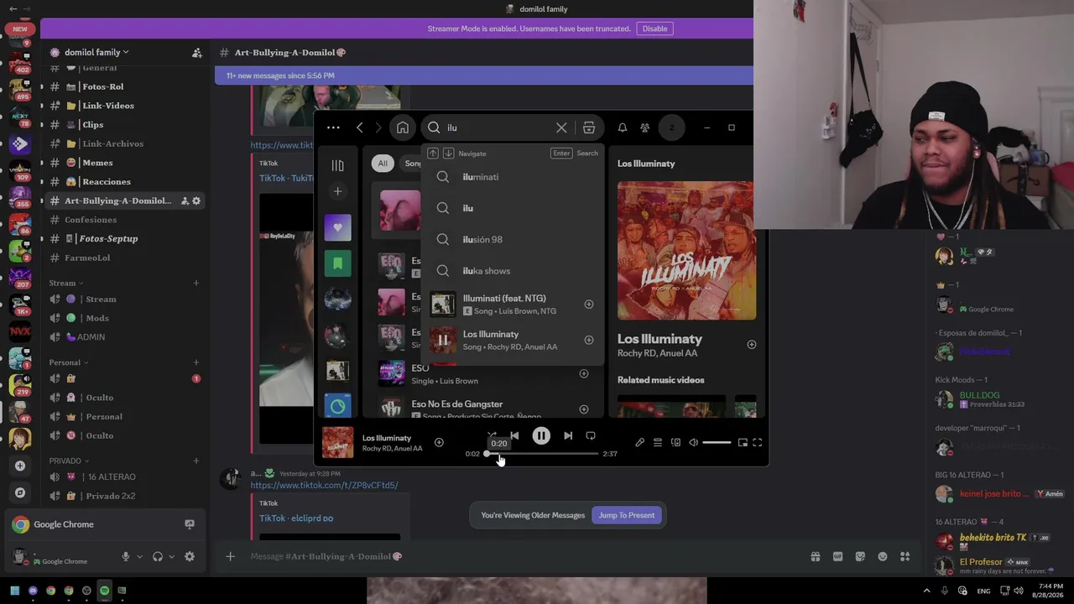Open Spotify from Windows taskbar

(x=104, y=591)
